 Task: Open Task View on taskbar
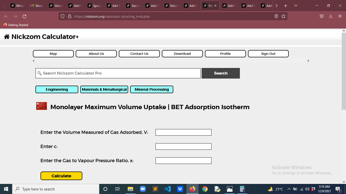[x=118, y=189]
